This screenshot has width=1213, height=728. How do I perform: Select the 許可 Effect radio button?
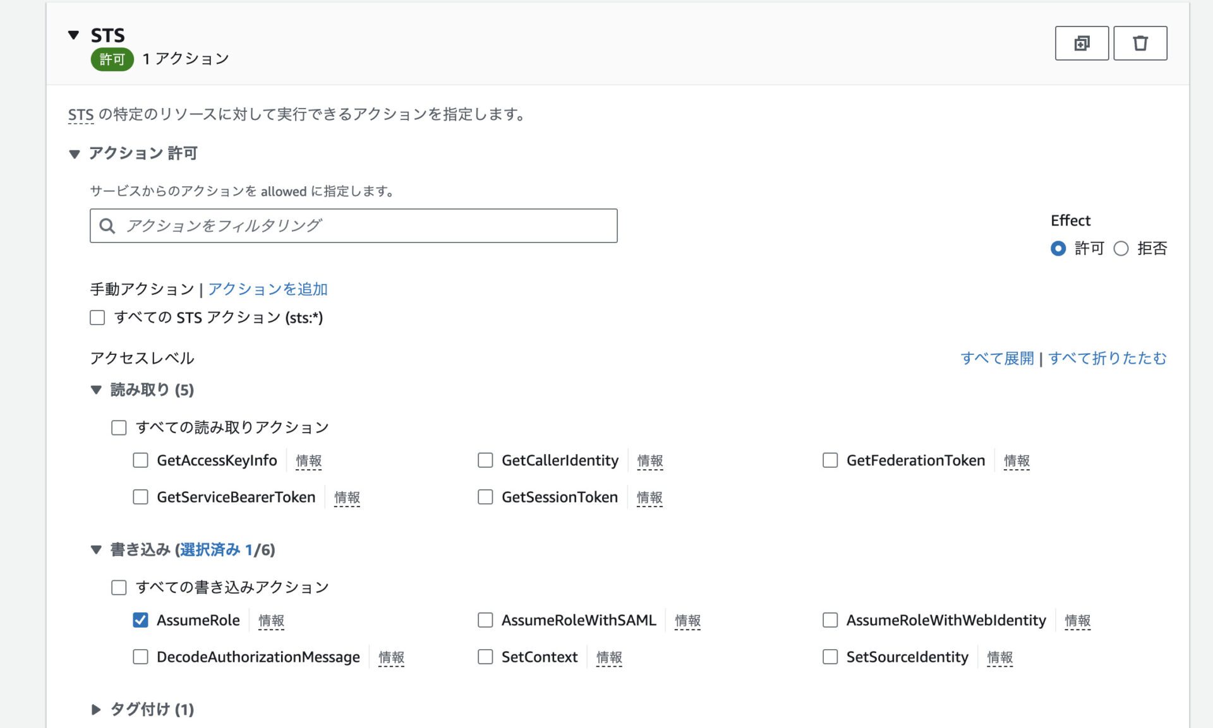coord(1058,249)
